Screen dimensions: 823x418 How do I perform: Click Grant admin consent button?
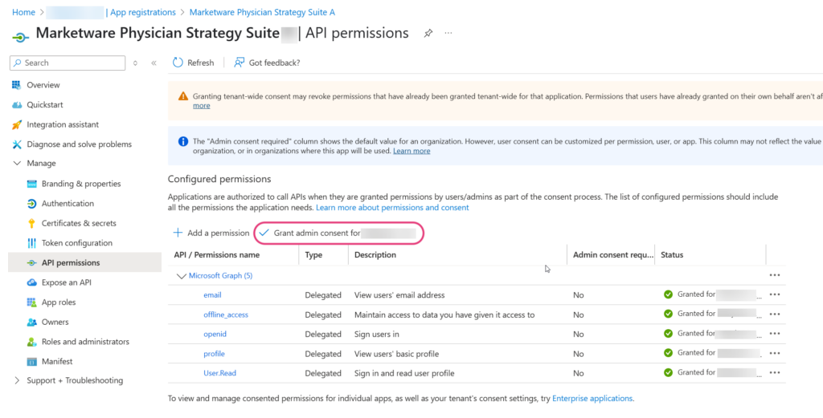pyautogui.click(x=338, y=233)
